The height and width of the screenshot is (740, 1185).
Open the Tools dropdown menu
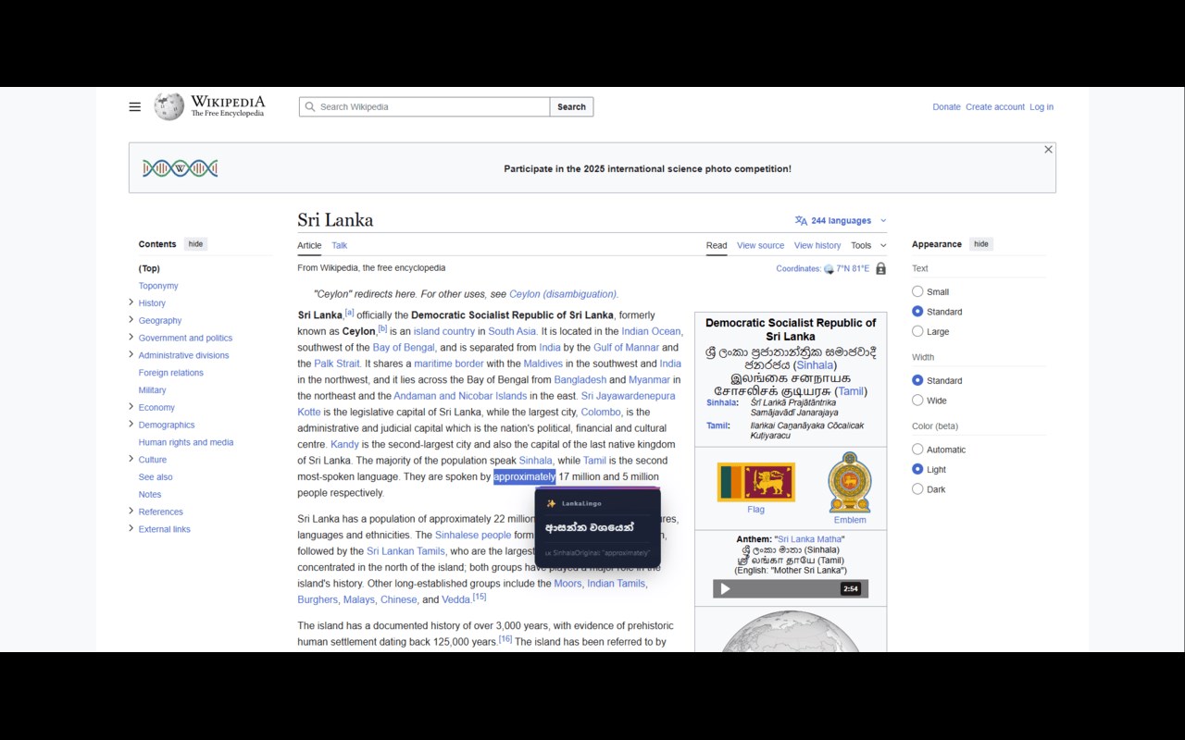[x=868, y=245]
